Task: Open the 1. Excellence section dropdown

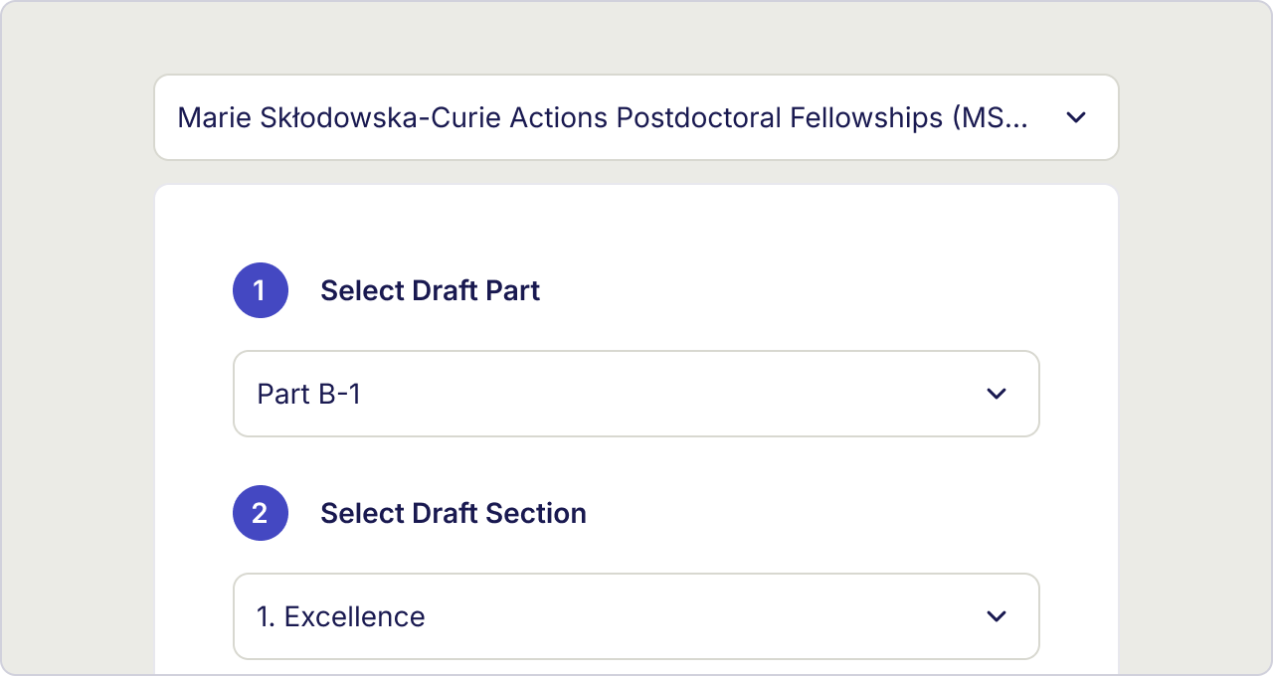Action: click(636, 616)
